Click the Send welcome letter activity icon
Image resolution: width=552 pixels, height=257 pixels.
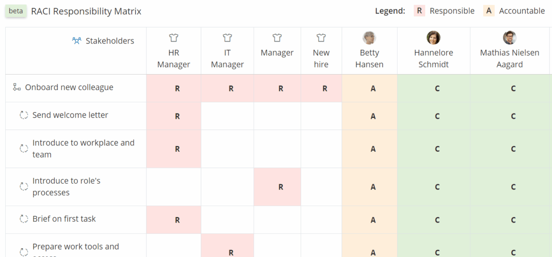pos(24,115)
